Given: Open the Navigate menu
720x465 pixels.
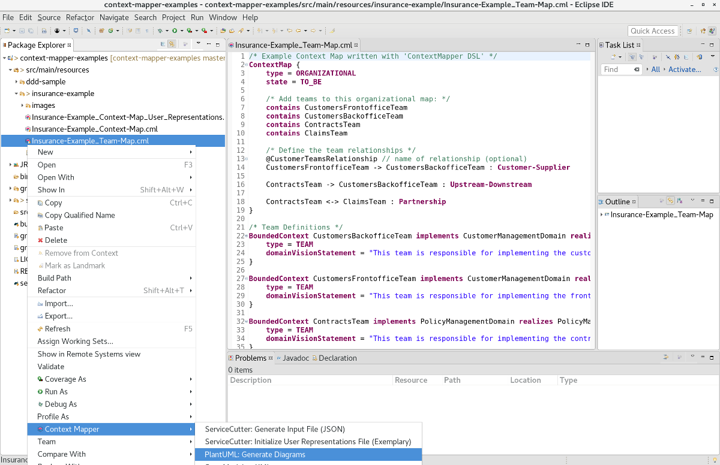Looking at the screenshot, I should pyautogui.click(x=114, y=17).
